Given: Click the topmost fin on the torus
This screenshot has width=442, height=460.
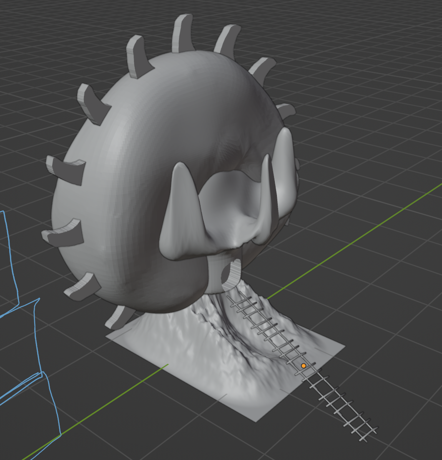Looking at the screenshot, I should click(183, 33).
